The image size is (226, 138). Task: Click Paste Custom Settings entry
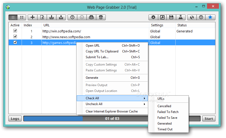point(112,70)
